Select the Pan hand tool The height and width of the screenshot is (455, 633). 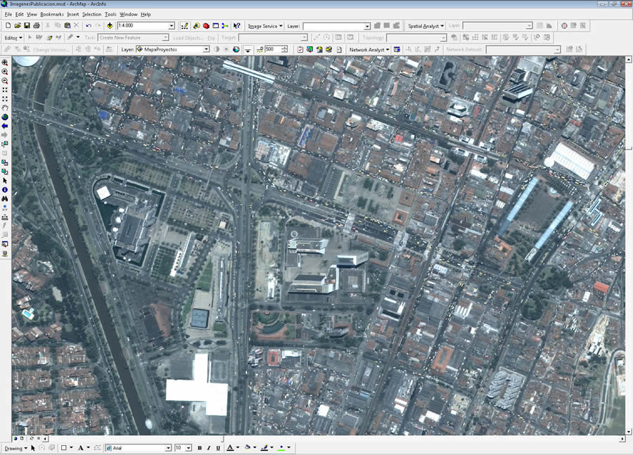[x=5, y=108]
